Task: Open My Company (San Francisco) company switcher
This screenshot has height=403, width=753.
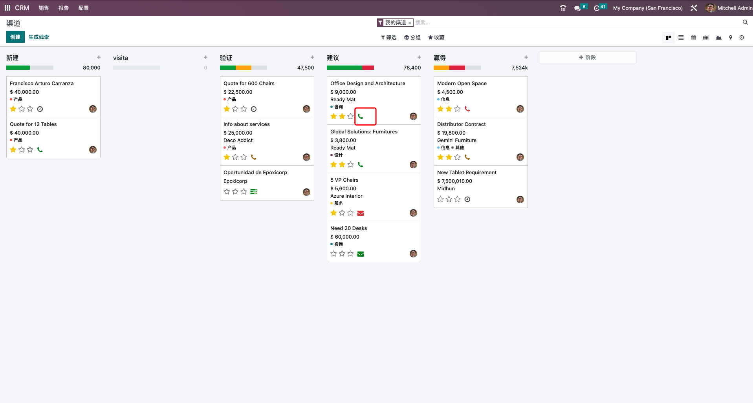Action: pyautogui.click(x=648, y=8)
